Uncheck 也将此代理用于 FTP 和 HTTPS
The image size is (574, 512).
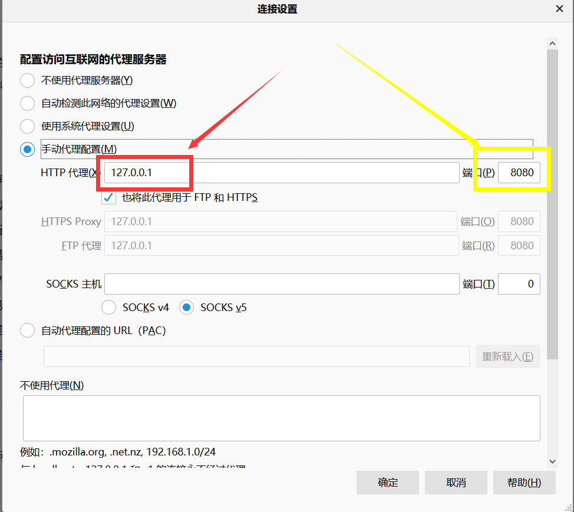click(x=108, y=197)
